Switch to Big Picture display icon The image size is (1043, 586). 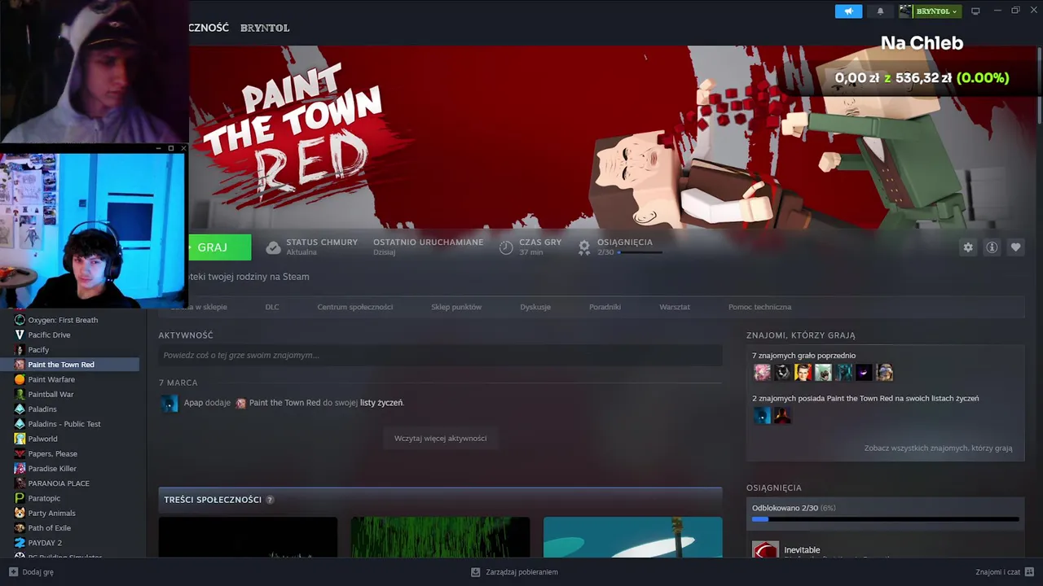[x=975, y=11]
